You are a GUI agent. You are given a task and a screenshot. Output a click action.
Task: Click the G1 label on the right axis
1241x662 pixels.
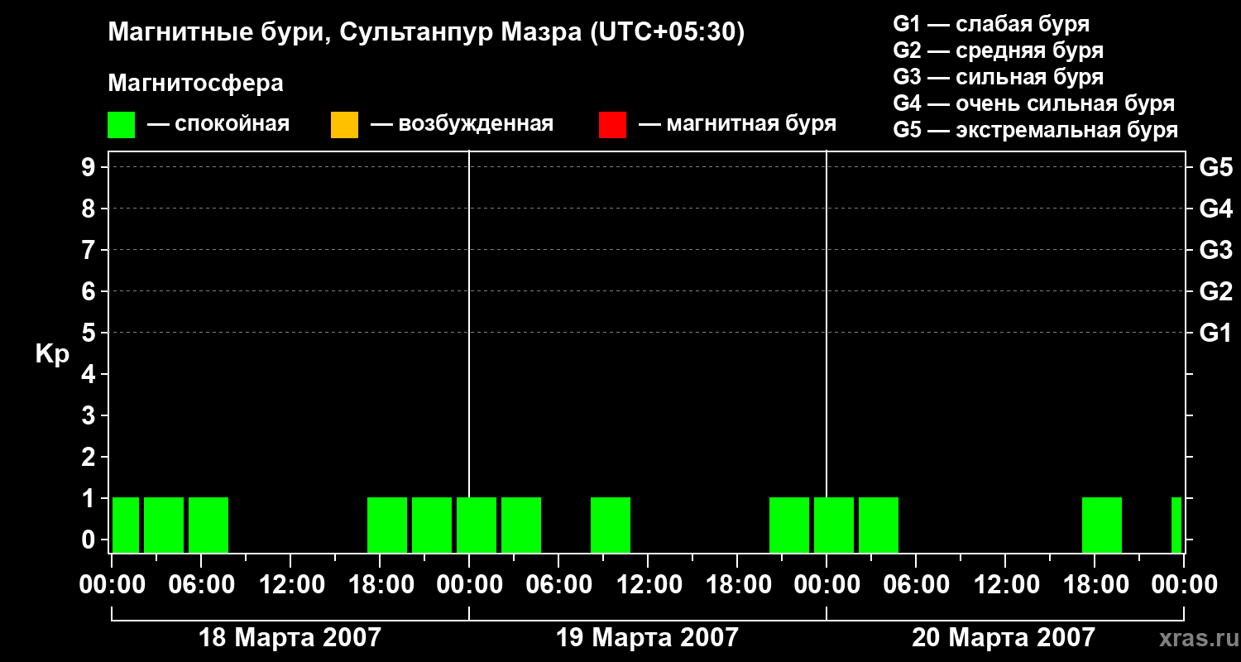(x=1216, y=333)
